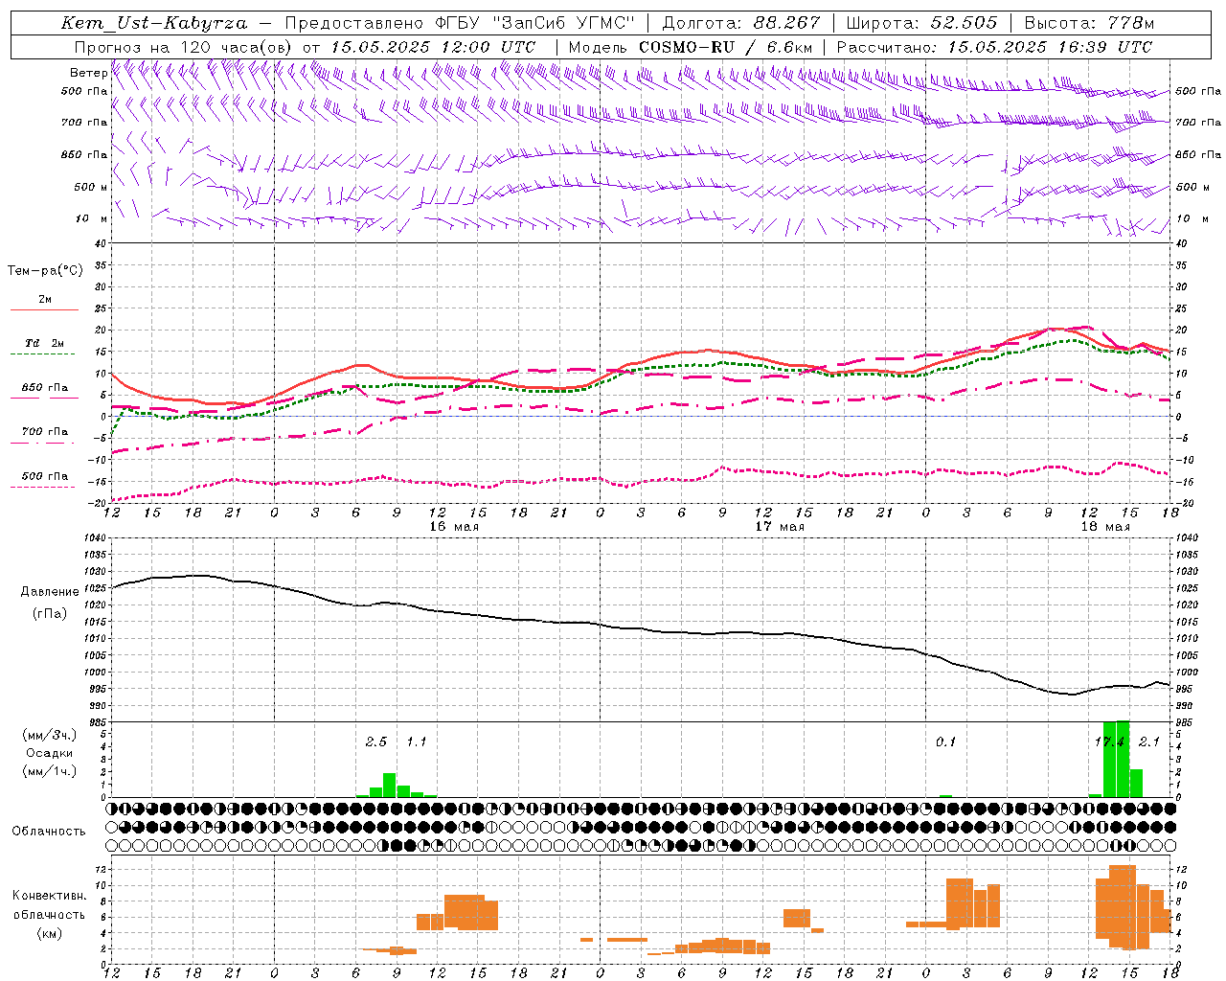
Task: Click the Конвективн. облачность label
Action: point(49,905)
